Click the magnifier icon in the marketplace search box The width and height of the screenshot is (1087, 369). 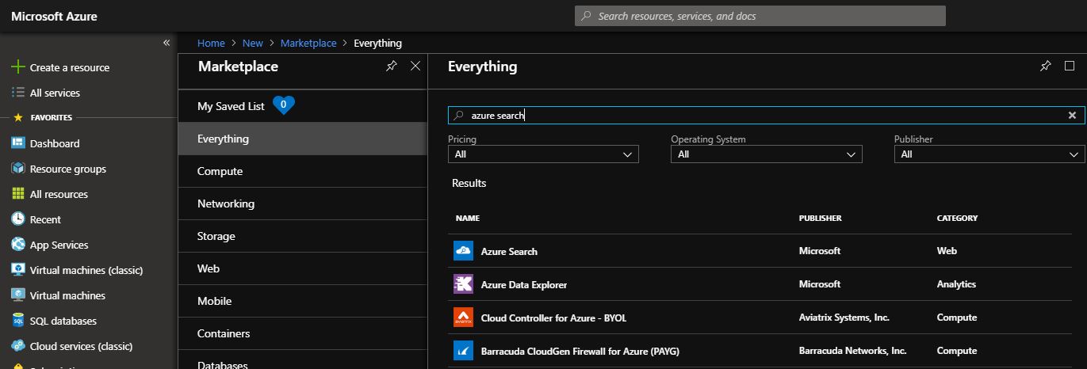point(458,116)
